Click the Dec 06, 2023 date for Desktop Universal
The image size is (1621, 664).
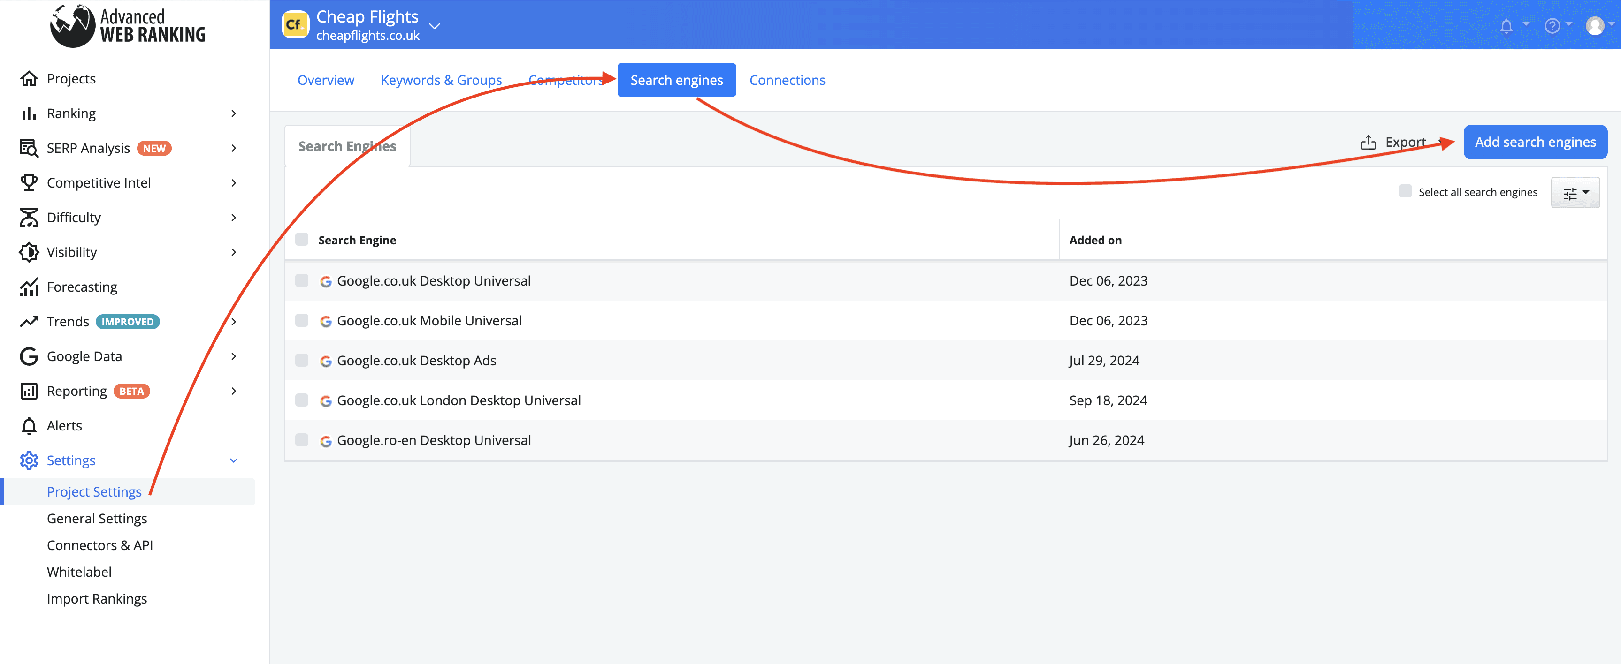[1109, 280]
